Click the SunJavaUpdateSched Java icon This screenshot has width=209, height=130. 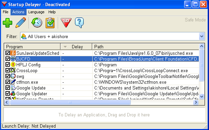13,53
